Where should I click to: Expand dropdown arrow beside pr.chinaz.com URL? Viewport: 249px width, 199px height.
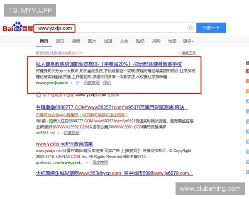click(x=87, y=163)
